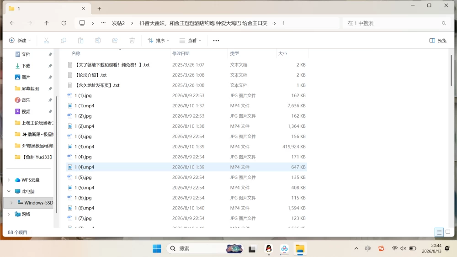Toggle the 预览 preview pane

(438, 41)
